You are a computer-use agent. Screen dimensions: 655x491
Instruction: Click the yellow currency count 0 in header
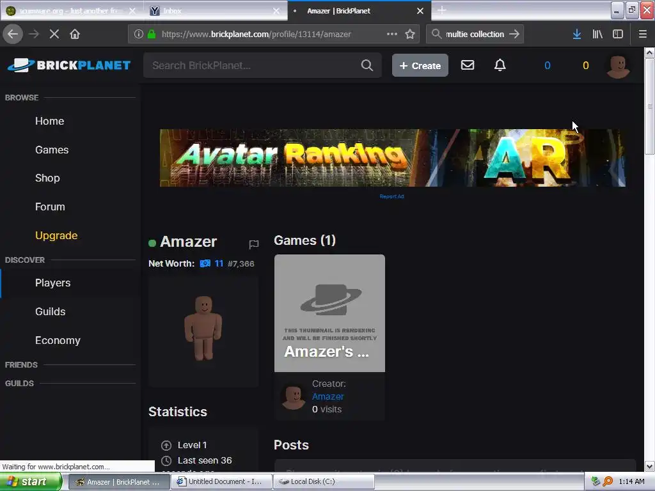[586, 66]
